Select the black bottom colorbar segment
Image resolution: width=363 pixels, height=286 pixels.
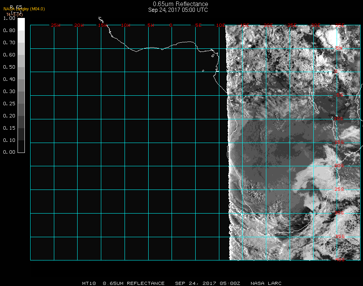(21, 146)
